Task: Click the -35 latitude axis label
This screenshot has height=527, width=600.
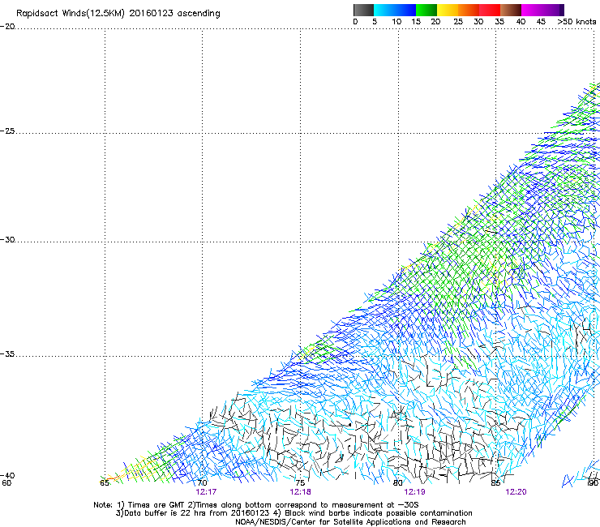Action: 7,354
